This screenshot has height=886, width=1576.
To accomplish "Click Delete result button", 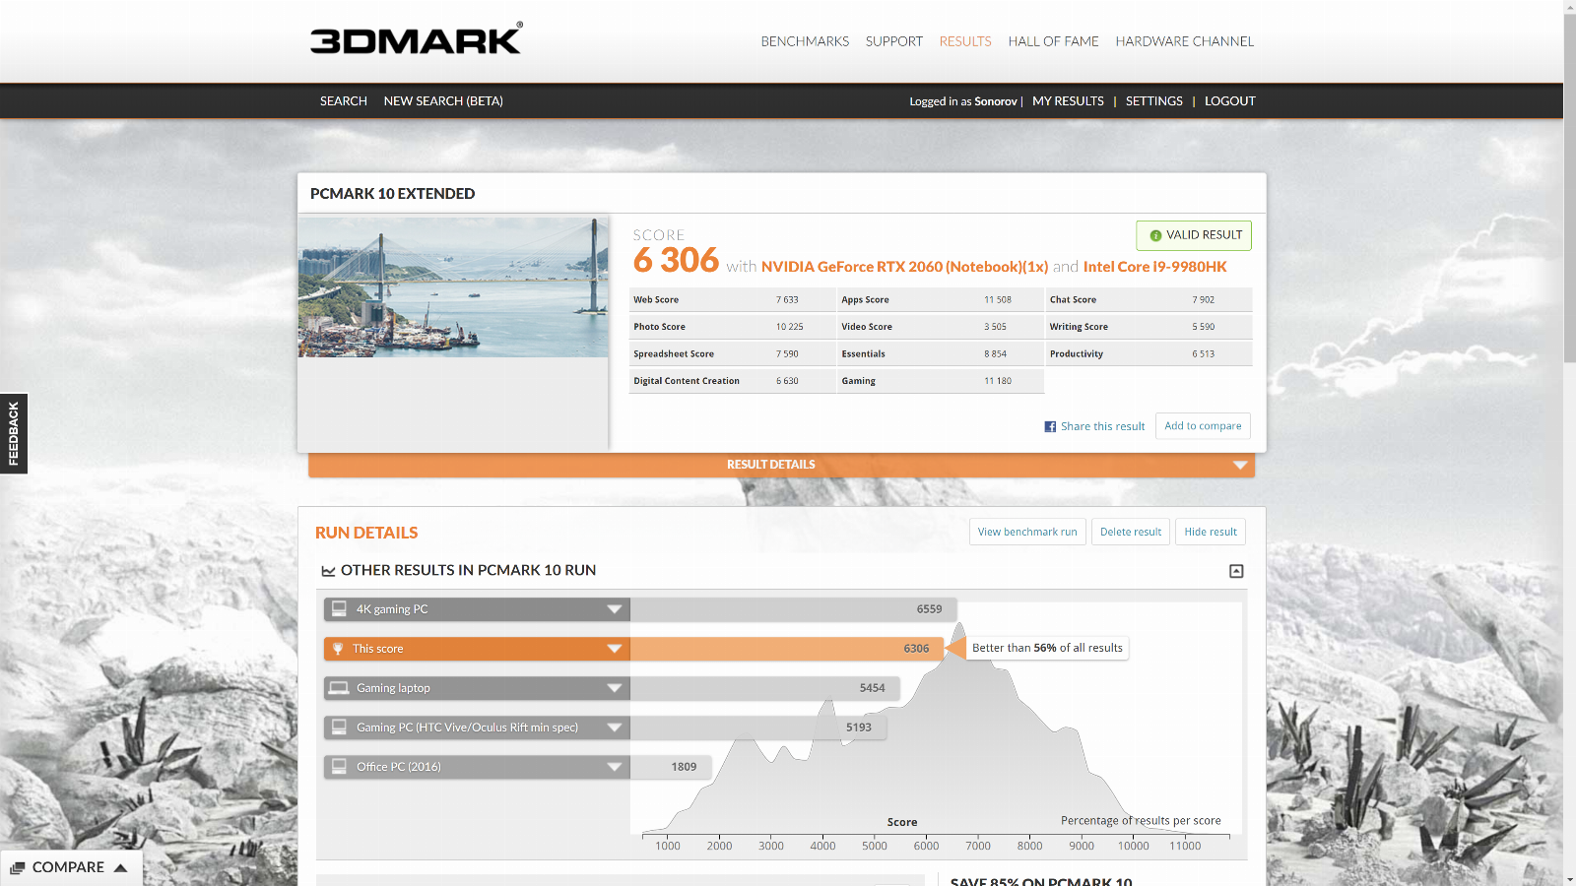I will pyautogui.click(x=1131, y=532).
